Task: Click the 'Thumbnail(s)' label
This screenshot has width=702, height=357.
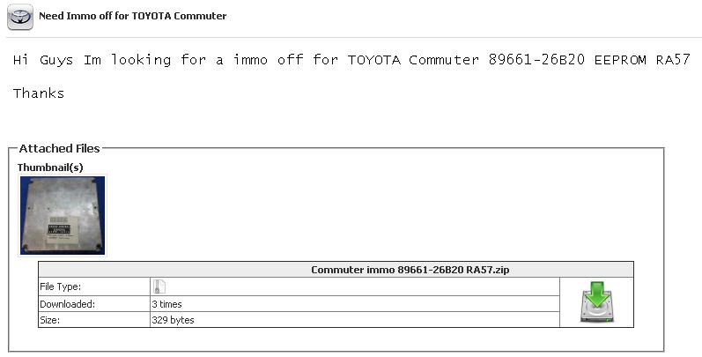Action: [x=50, y=167]
